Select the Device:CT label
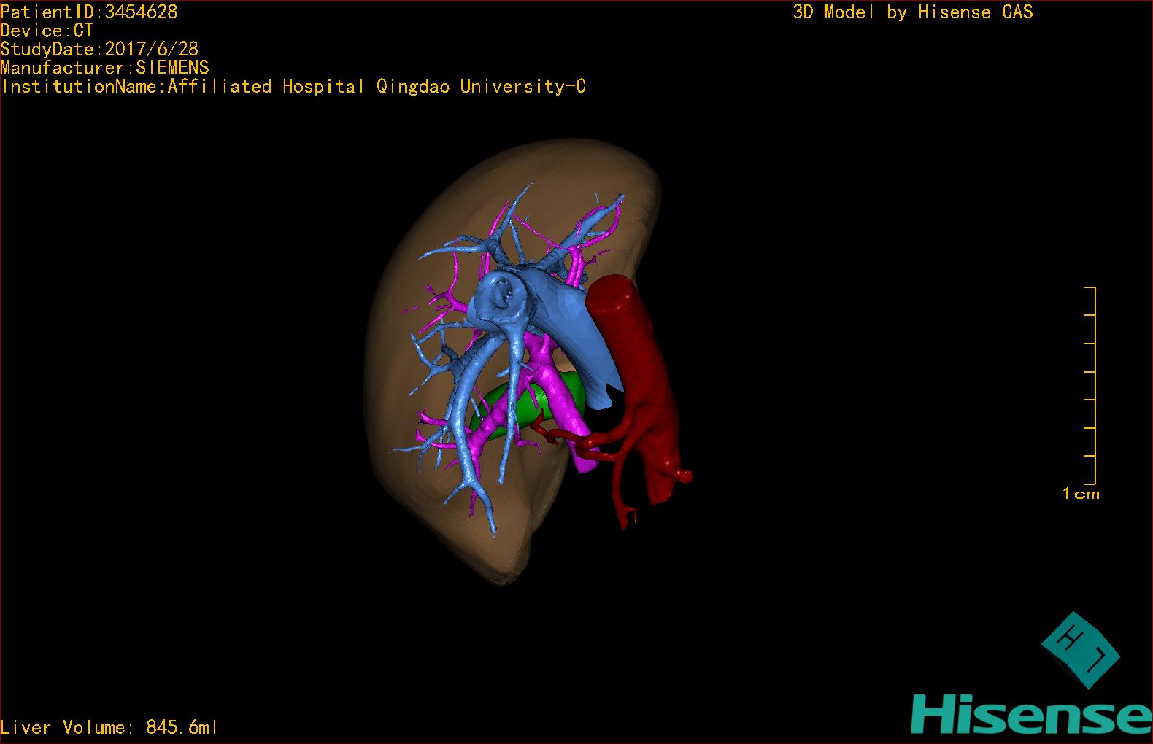1153x744 pixels. (47, 31)
